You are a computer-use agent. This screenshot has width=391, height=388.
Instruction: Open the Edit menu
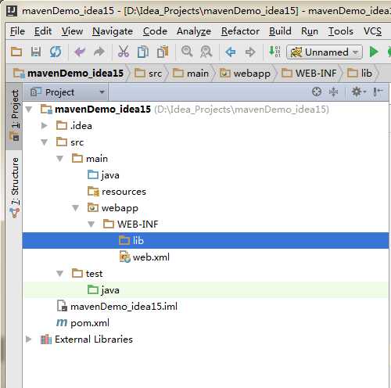tap(43, 31)
